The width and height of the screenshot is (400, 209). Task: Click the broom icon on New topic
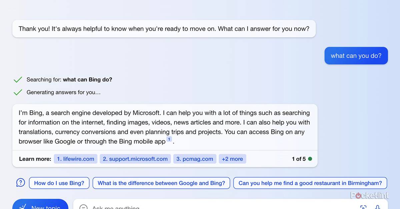[23, 207]
